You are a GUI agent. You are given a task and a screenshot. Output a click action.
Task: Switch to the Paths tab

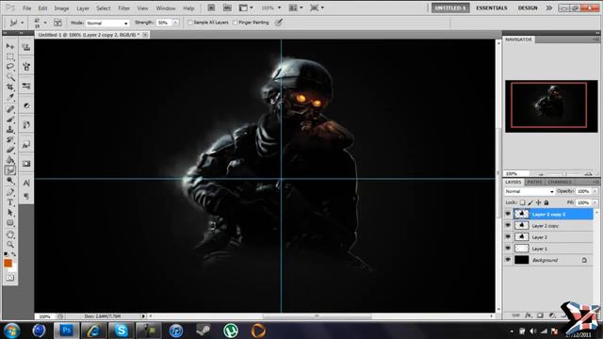tap(534, 182)
